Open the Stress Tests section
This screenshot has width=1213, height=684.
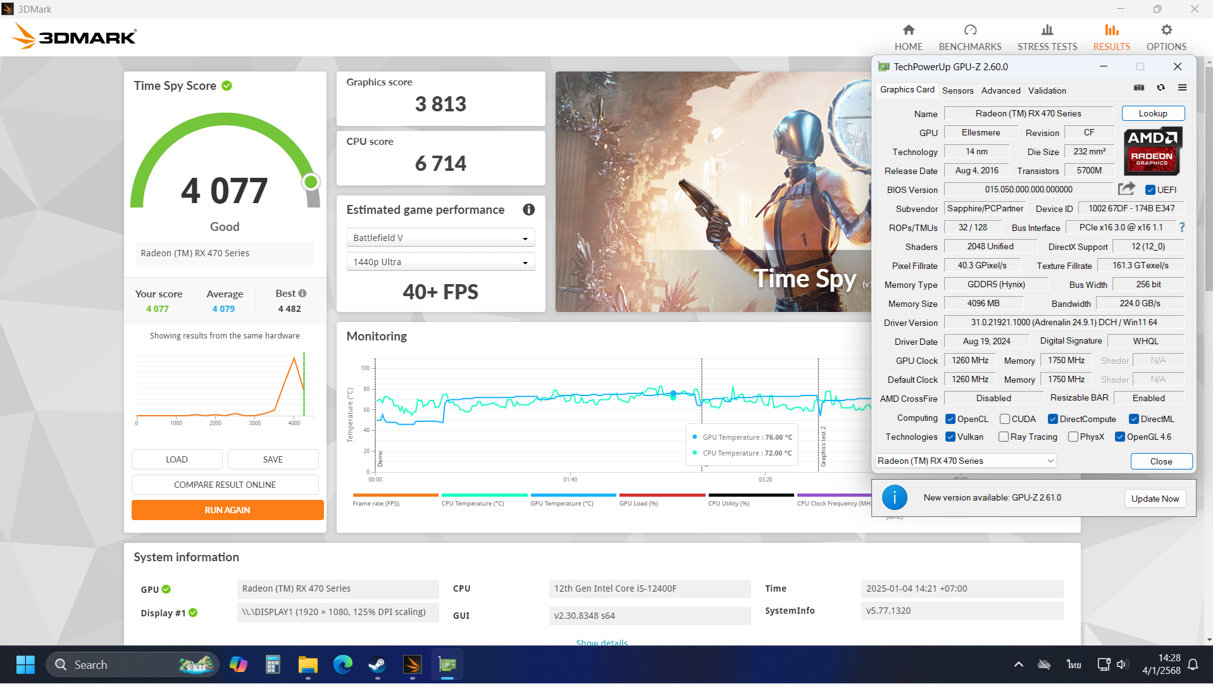tap(1047, 38)
